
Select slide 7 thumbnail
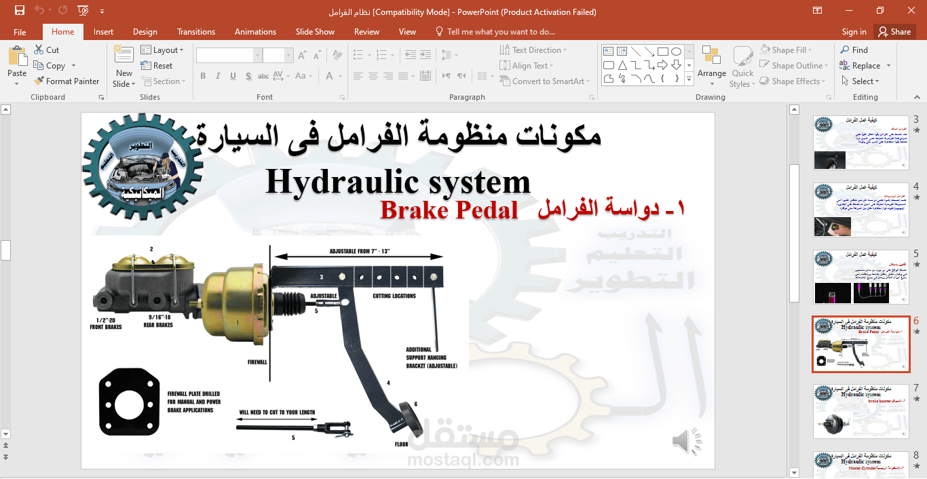coord(860,411)
